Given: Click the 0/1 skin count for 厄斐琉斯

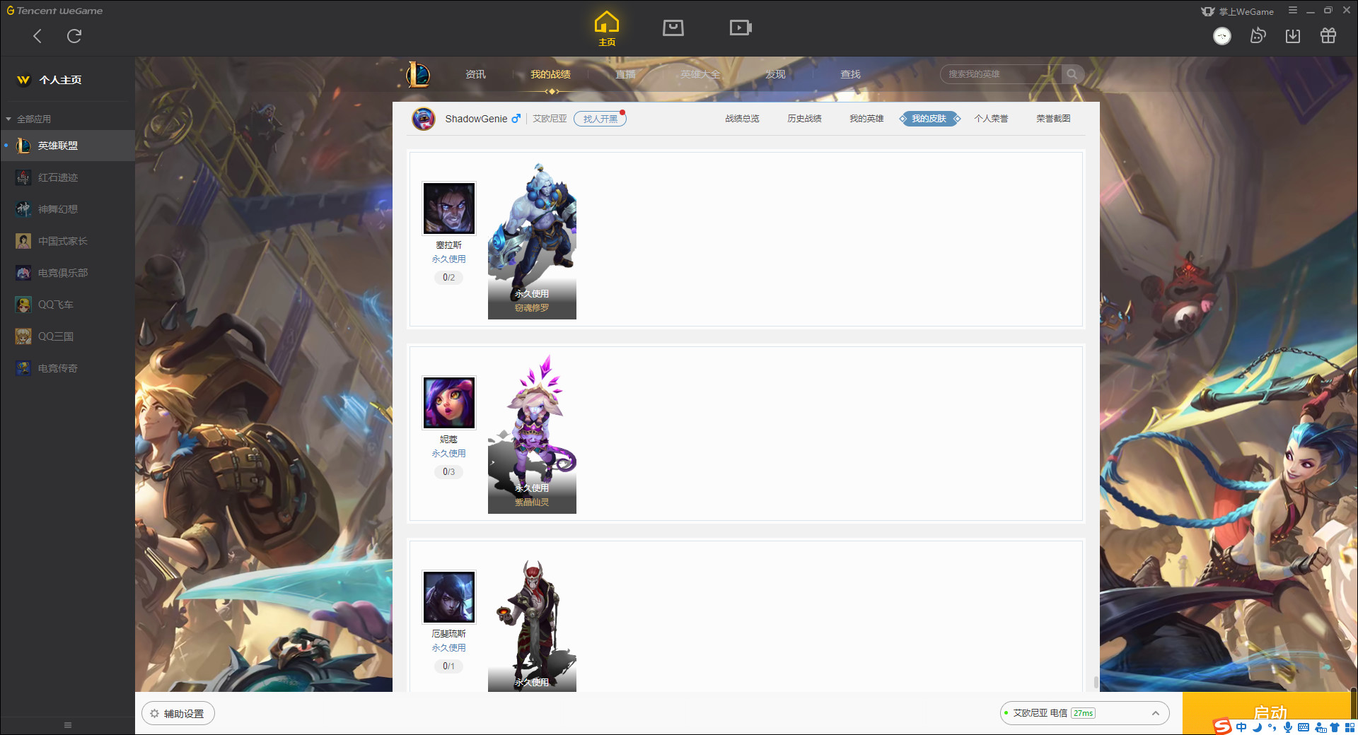Looking at the screenshot, I should (449, 666).
